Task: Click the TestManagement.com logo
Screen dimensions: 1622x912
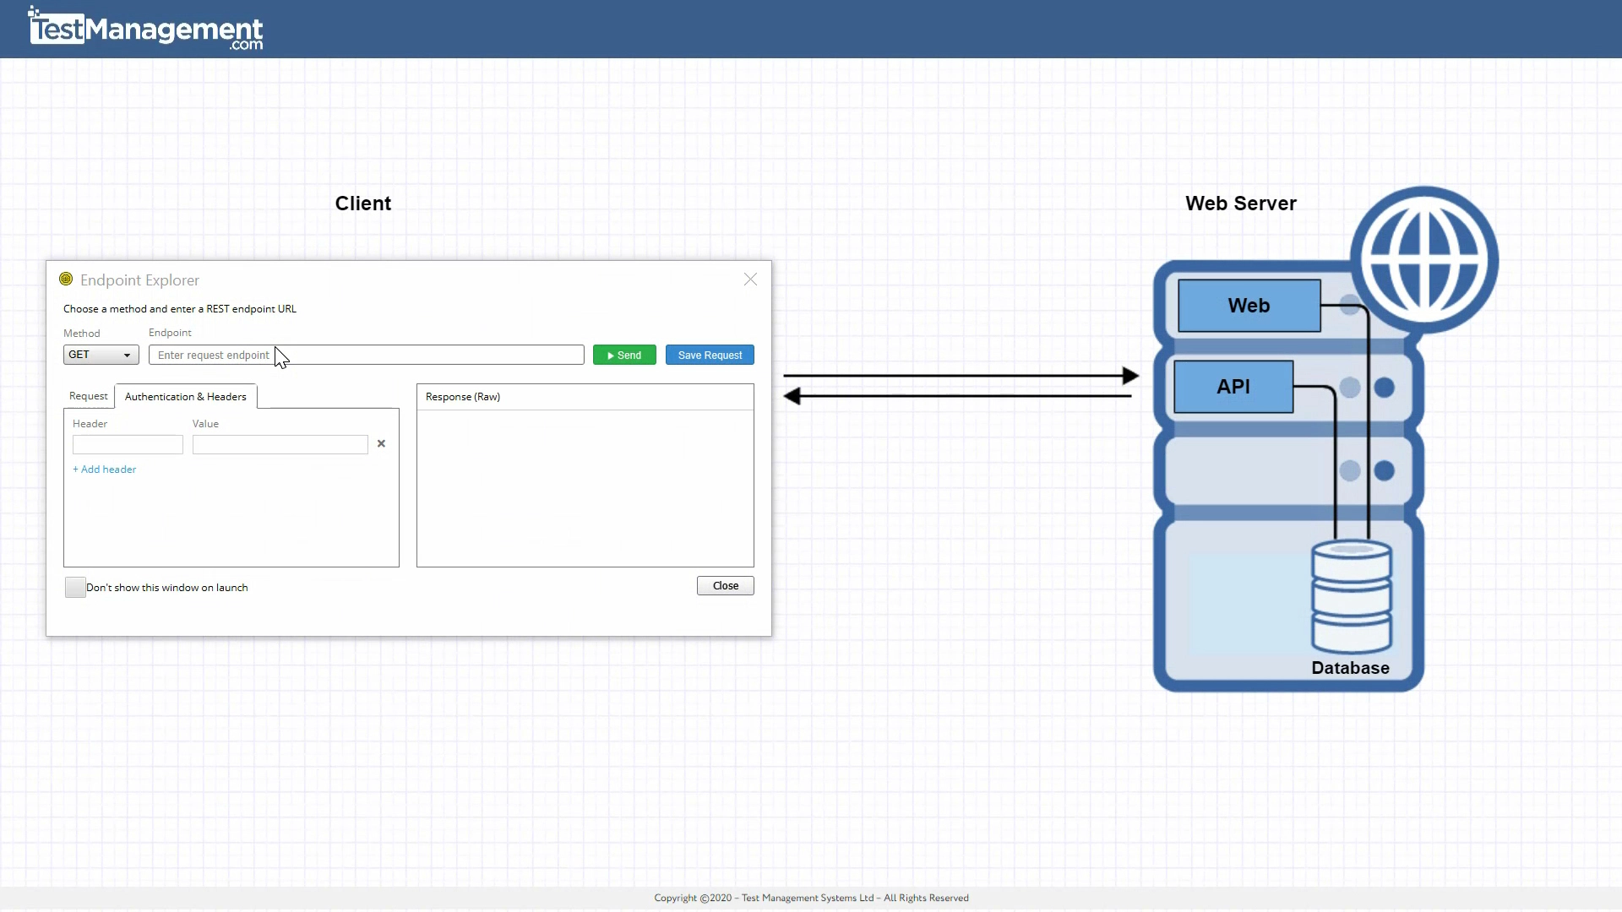Action: (144, 29)
